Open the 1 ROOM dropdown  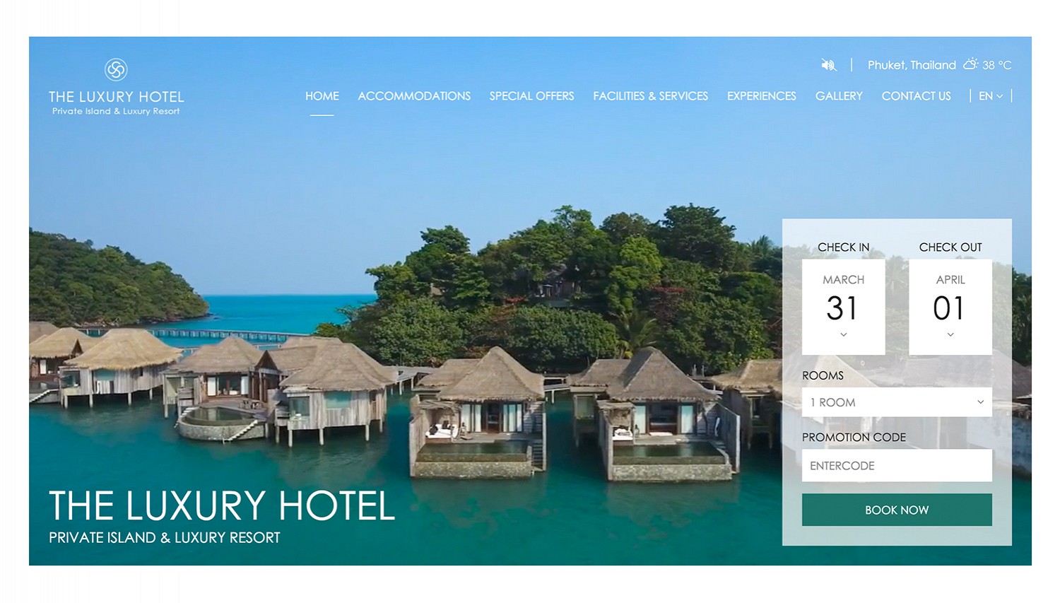[x=897, y=402]
